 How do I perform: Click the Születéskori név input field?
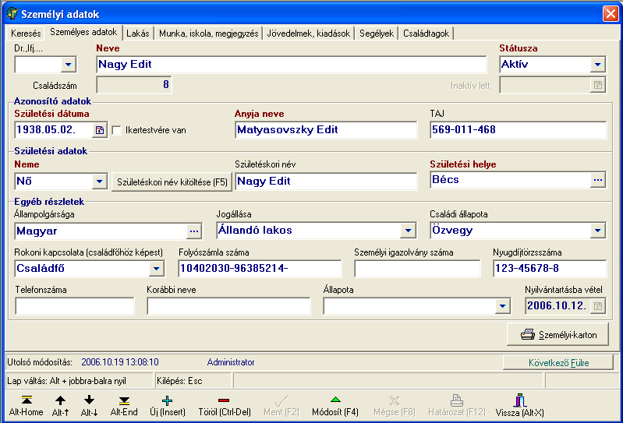[x=326, y=182]
